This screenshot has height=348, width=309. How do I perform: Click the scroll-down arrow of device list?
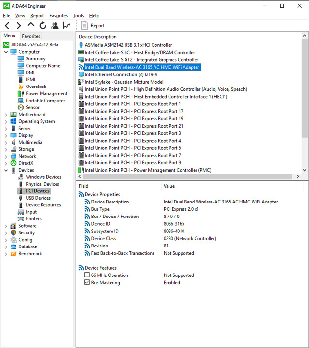305,170
